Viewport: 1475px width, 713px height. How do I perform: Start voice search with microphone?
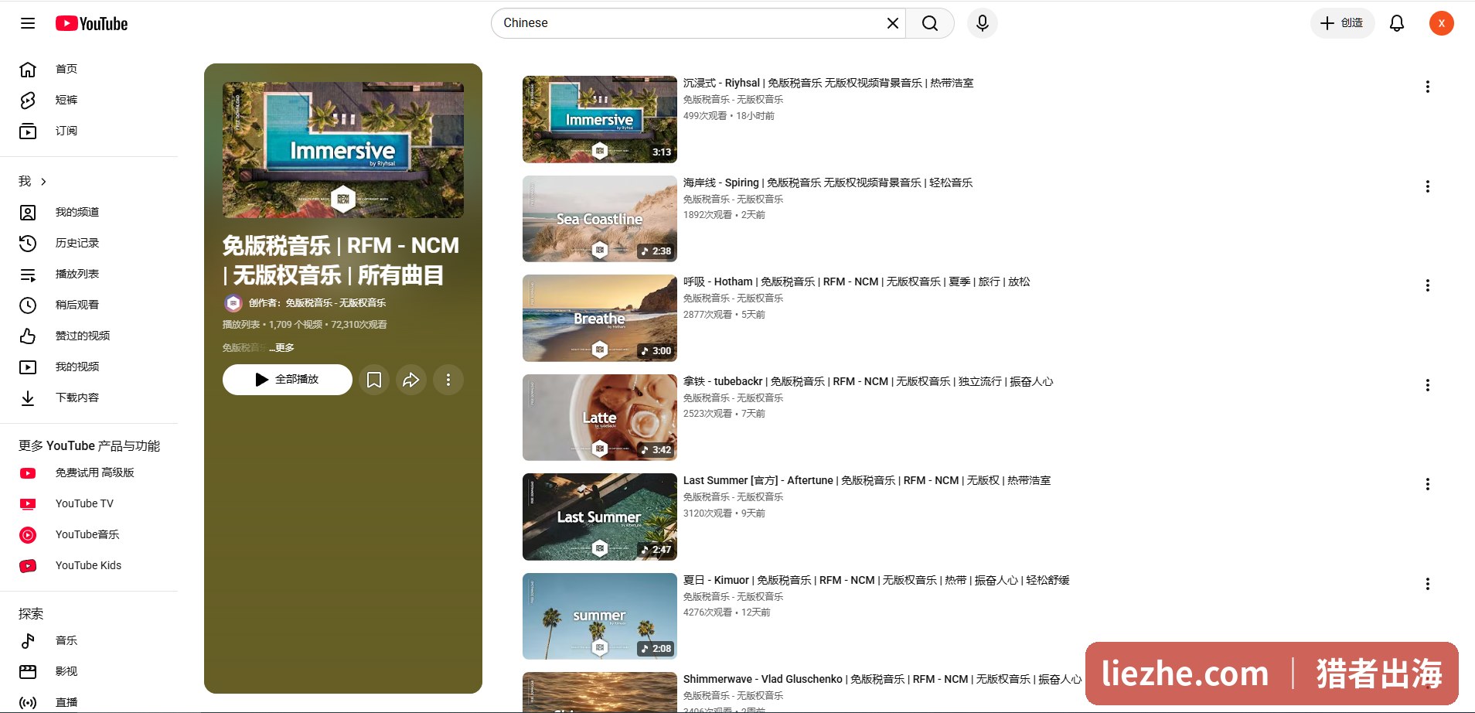(983, 23)
